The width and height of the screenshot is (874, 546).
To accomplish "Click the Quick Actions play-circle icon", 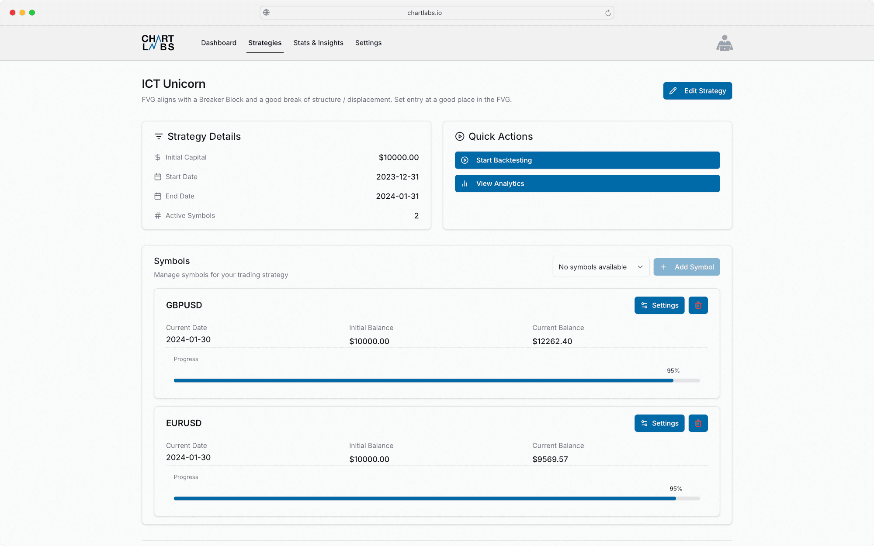I will click(460, 137).
